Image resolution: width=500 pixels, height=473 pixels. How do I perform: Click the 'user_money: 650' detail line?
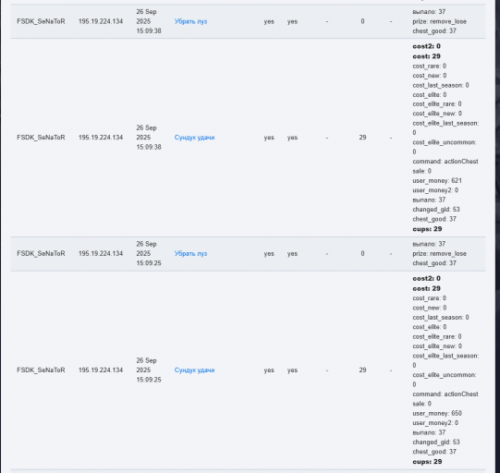point(437,413)
